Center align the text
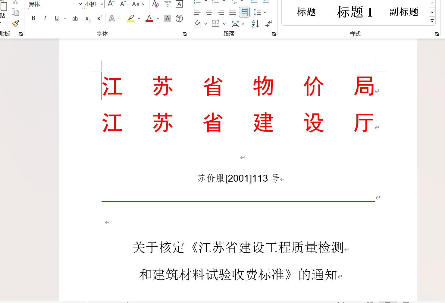This screenshot has height=303, width=445. click(209, 12)
